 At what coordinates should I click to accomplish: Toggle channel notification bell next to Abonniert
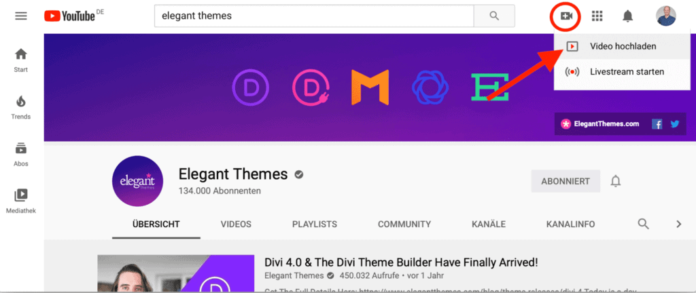(616, 181)
